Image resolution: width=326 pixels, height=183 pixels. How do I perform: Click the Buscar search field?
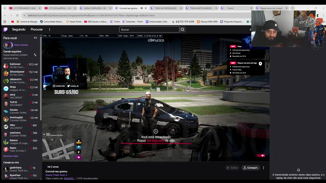tap(149, 29)
